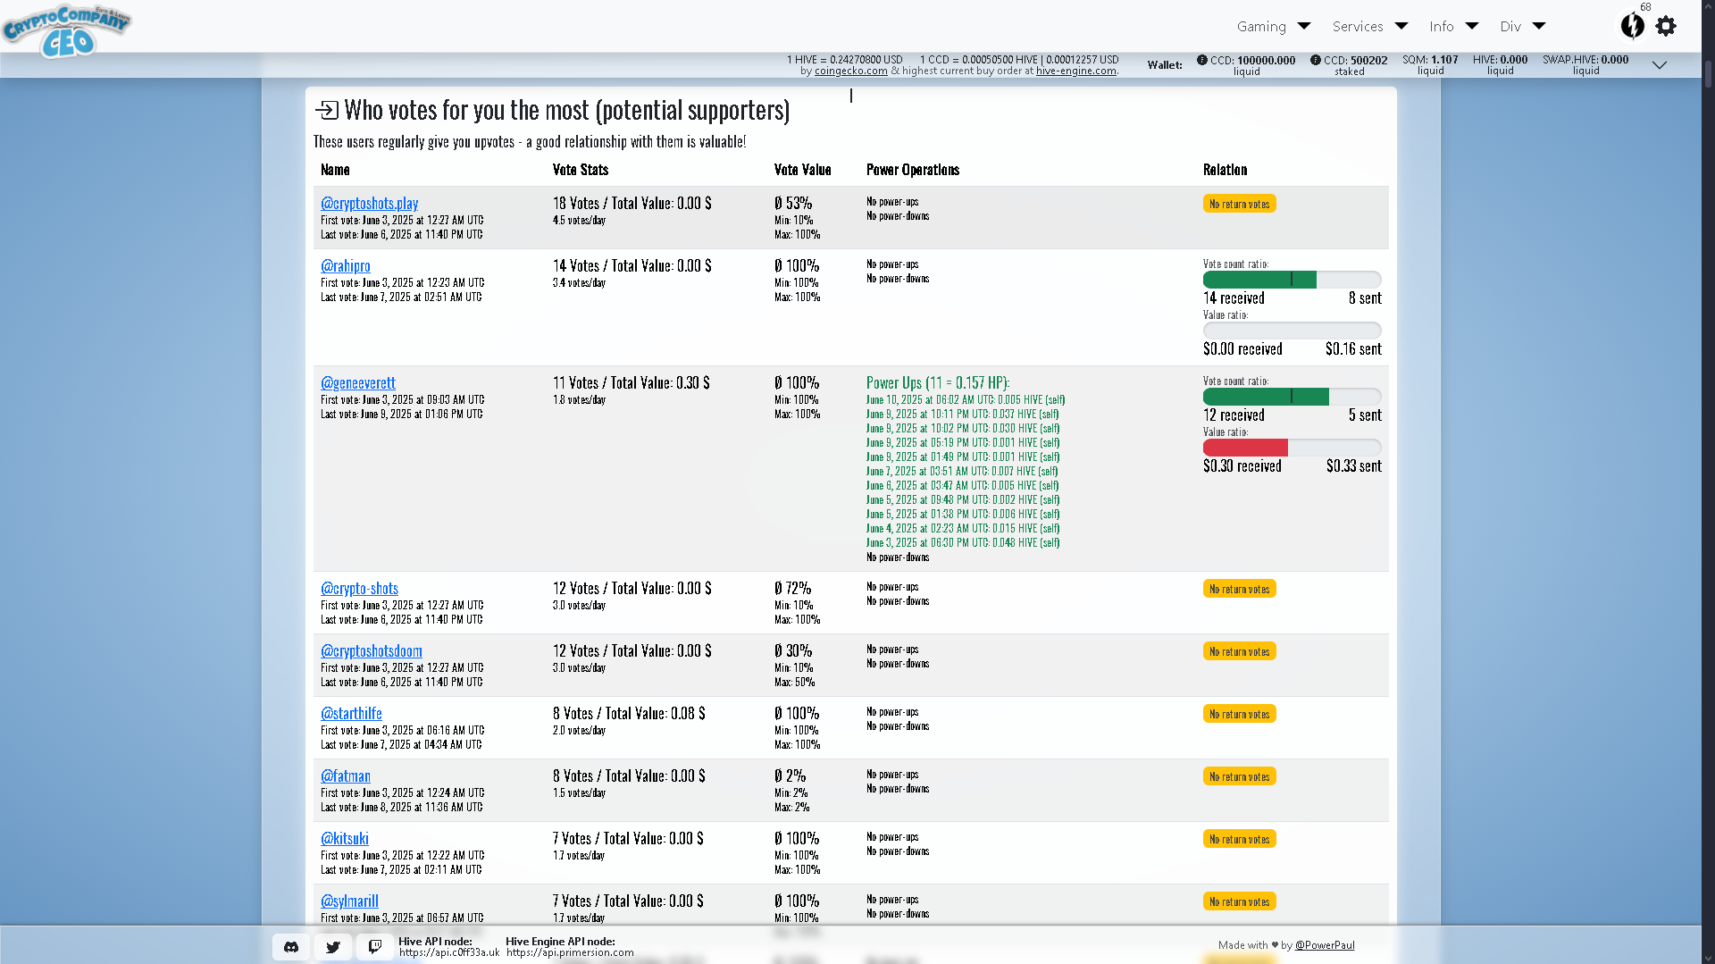Open the @geneeverett profile link
This screenshot has width=1715, height=964.
coord(358,383)
